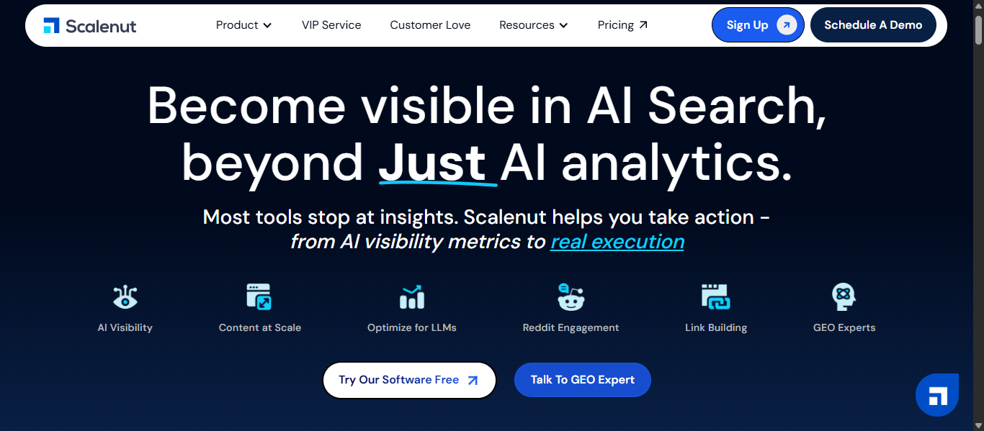Screen dimensions: 984x431
Task: Expand the Product menu chevron arrow
Action: (268, 24)
